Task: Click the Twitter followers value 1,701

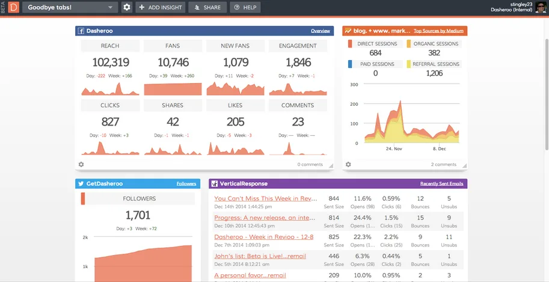Action: [138, 215]
